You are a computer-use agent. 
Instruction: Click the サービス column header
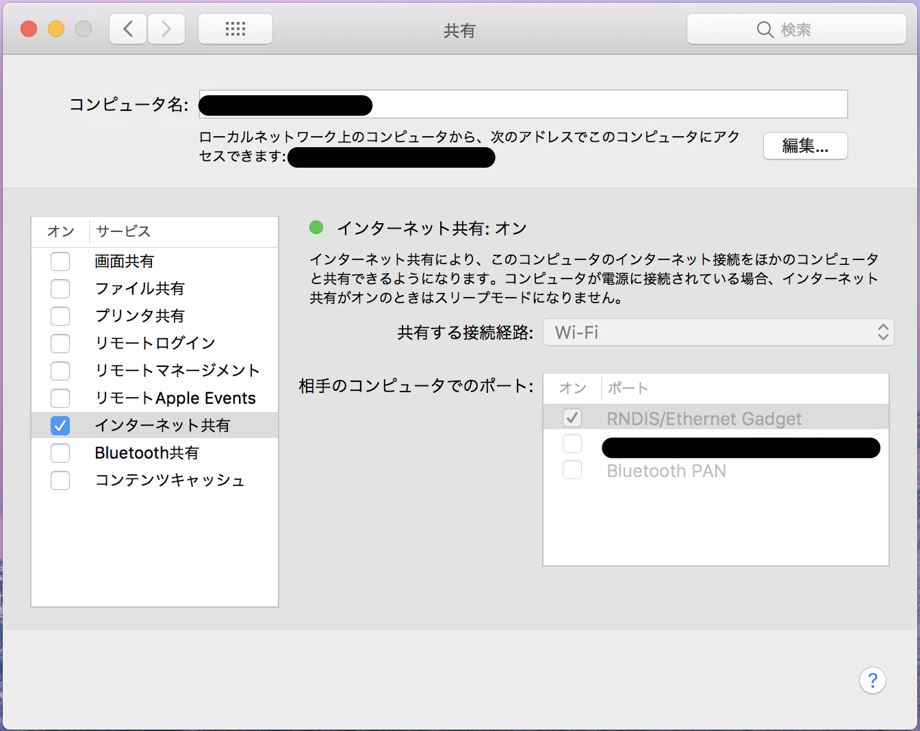point(183,231)
